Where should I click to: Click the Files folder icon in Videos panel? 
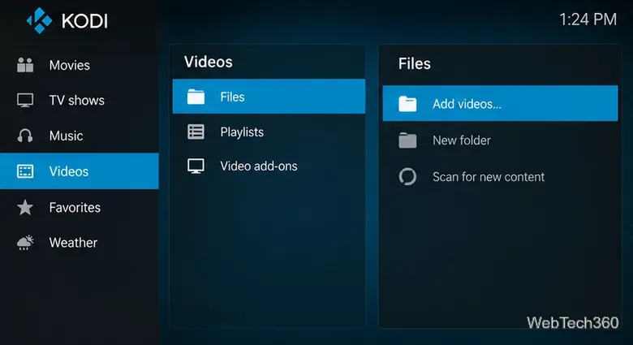(x=196, y=97)
